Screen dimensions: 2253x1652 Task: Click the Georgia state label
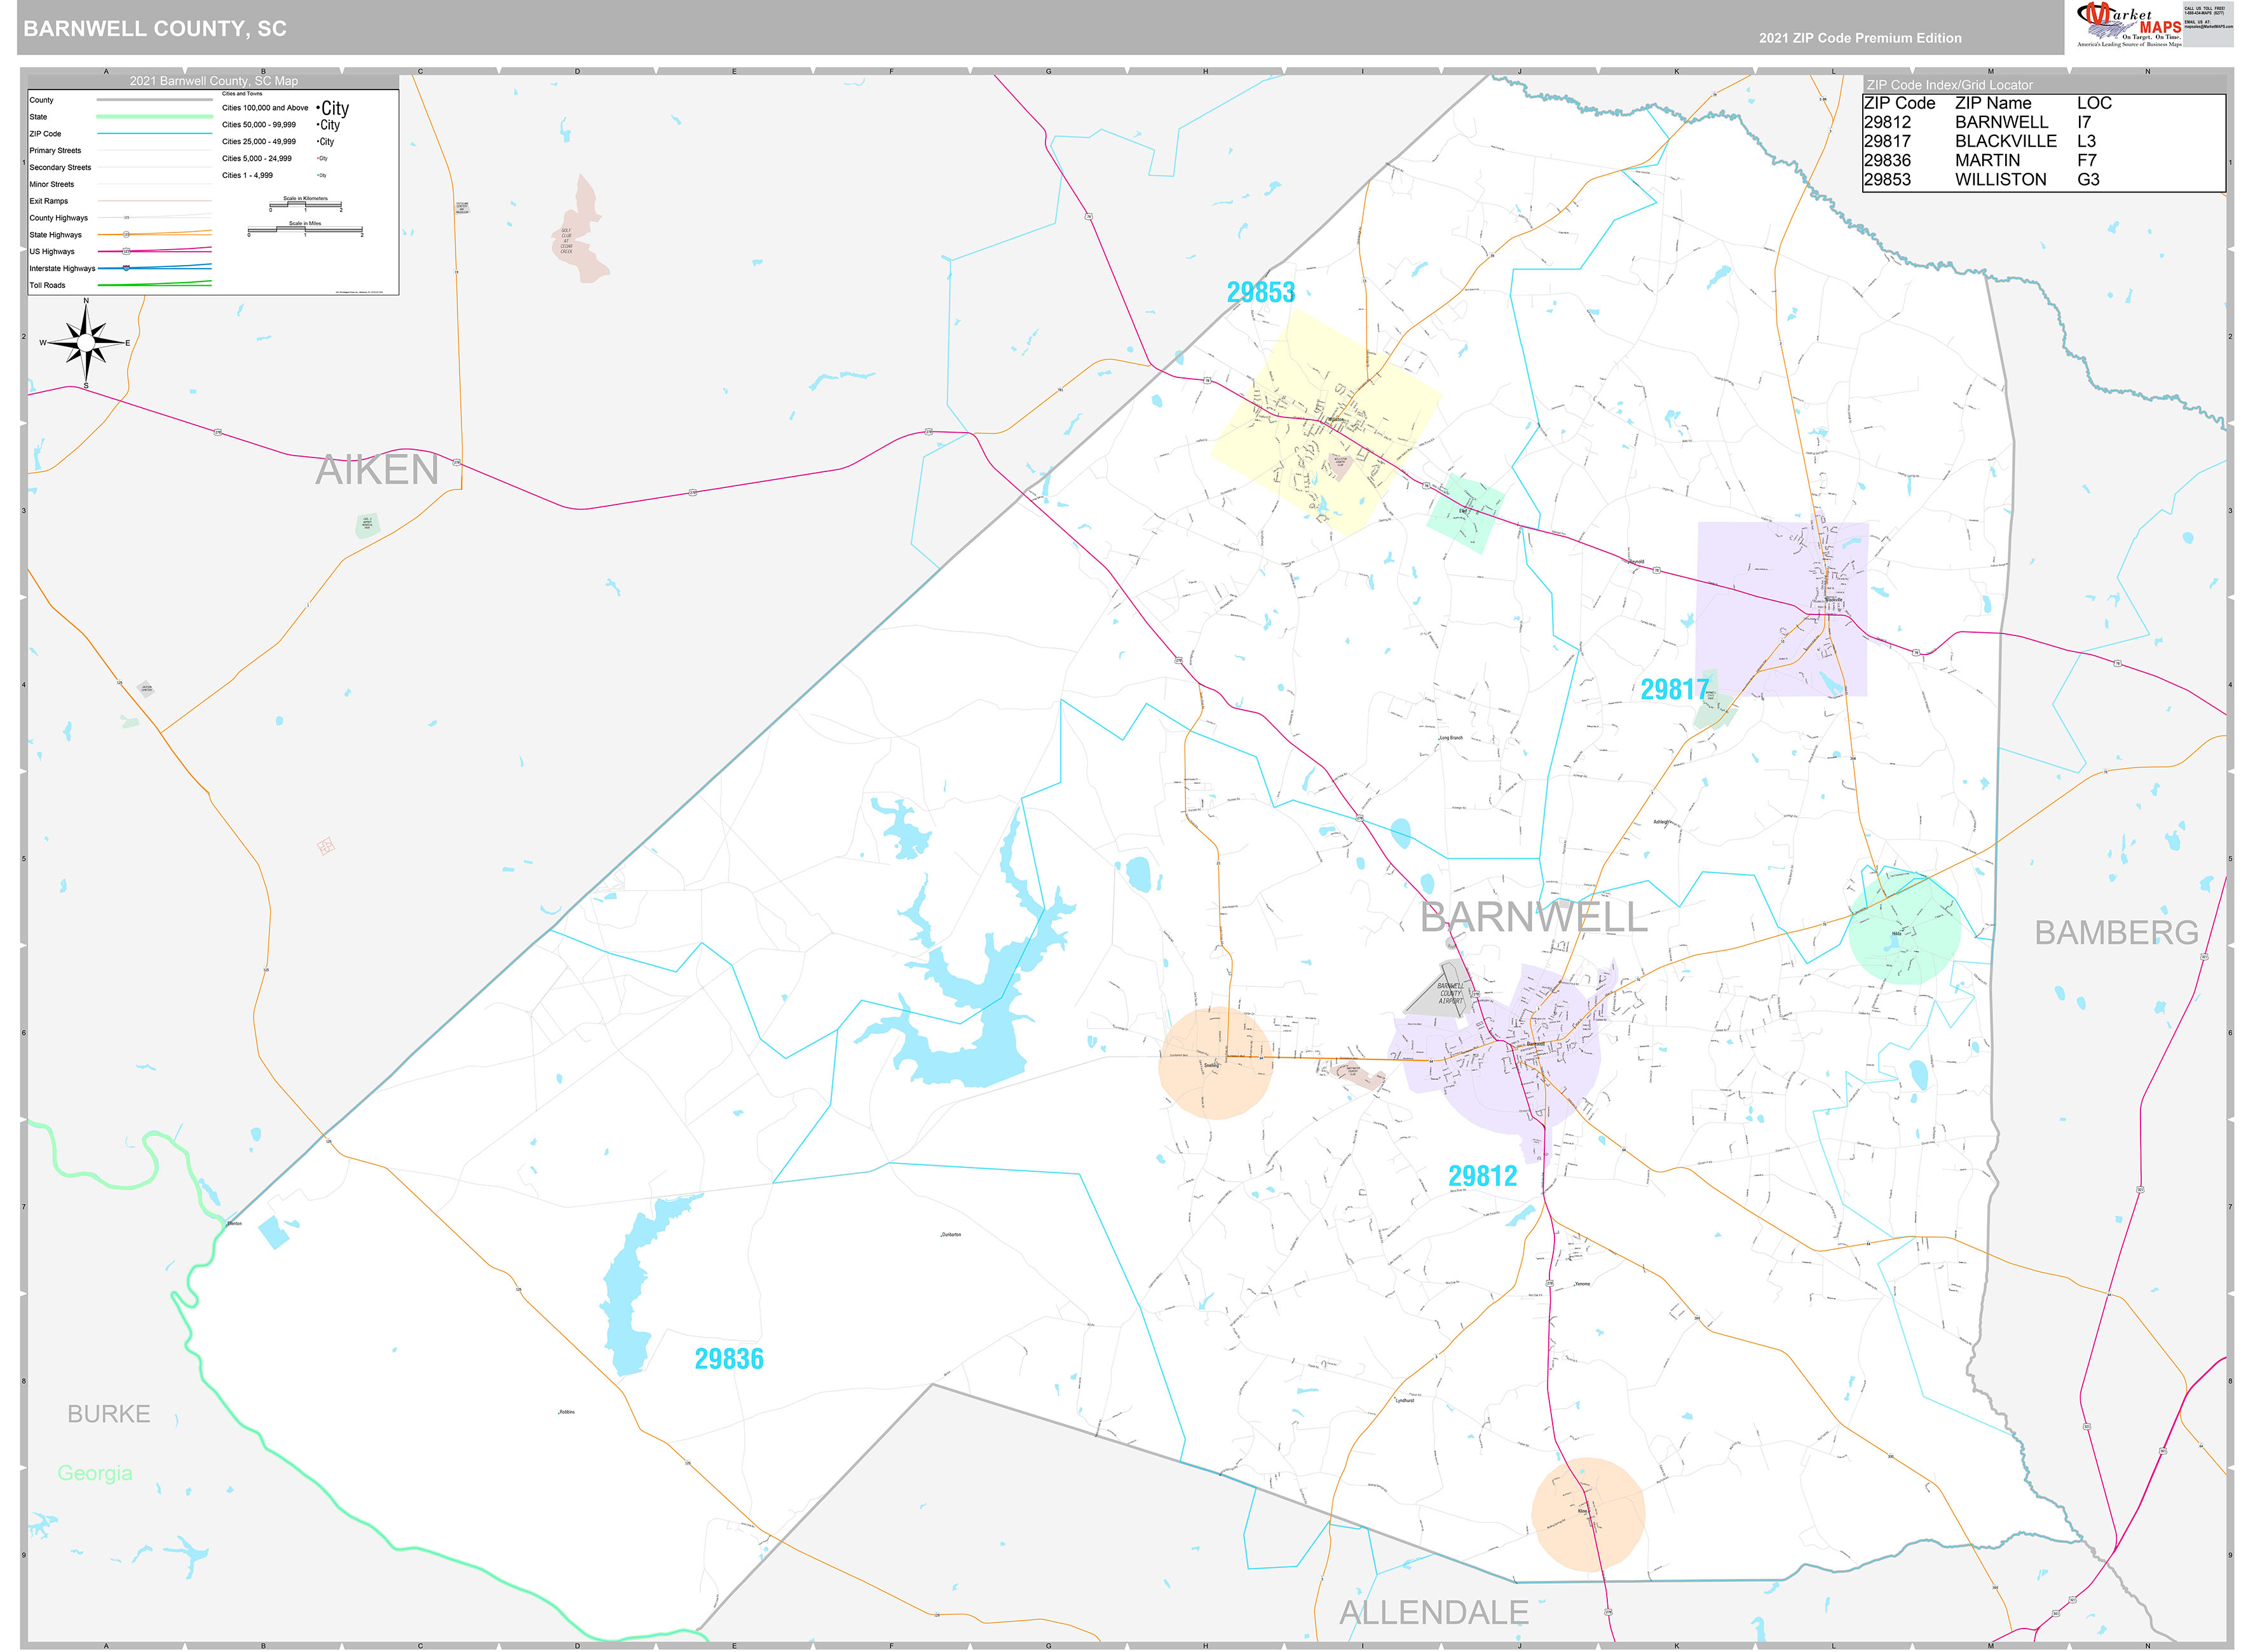[x=95, y=1473]
